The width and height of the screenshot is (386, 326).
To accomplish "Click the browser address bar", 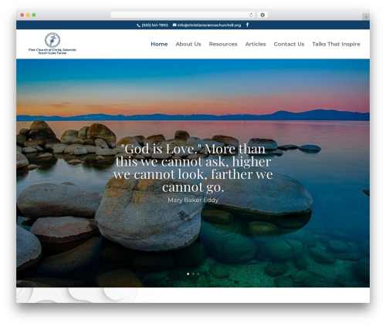I will 183,15.
